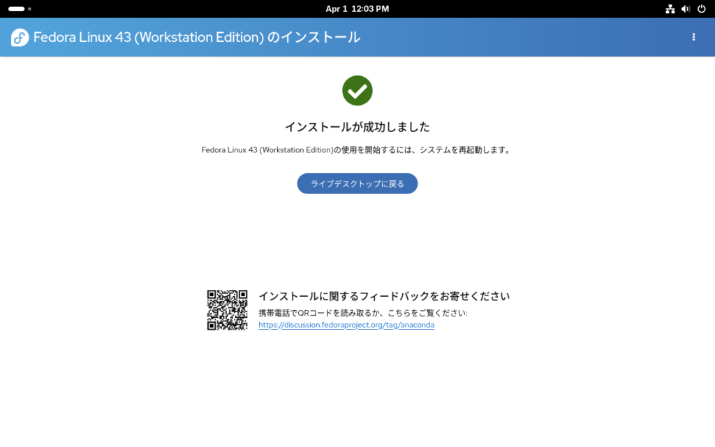Click the インストールに関するフィードバック heading

point(384,296)
